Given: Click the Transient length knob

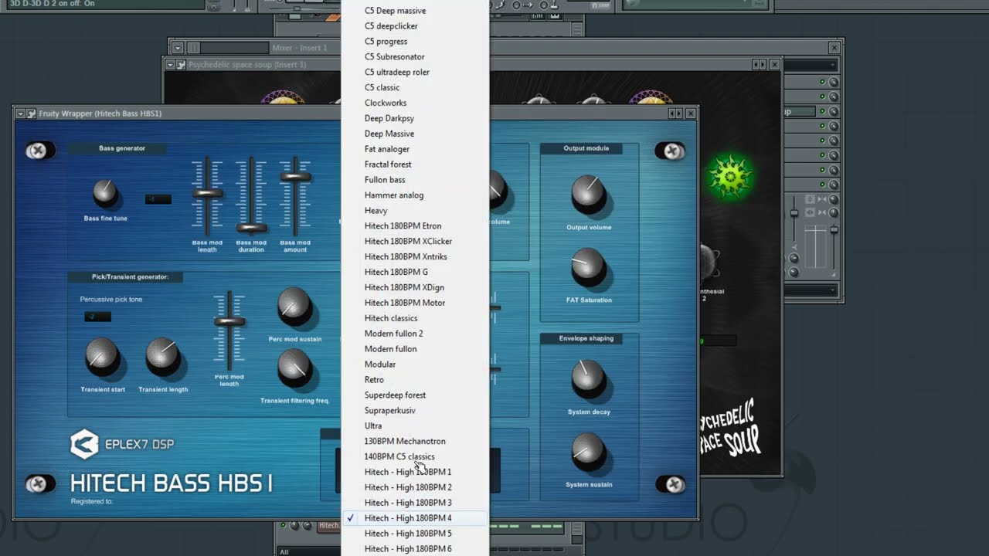Looking at the screenshot, I should click(x=163, y=358).
